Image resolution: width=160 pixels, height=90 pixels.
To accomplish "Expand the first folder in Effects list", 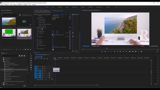I will [2, 58].
